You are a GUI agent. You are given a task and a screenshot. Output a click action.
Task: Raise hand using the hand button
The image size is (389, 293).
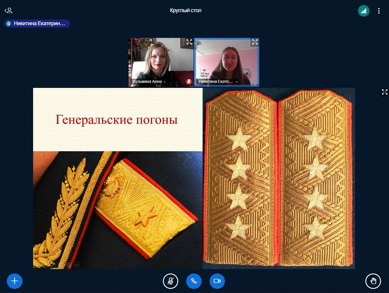pos(373,281)
